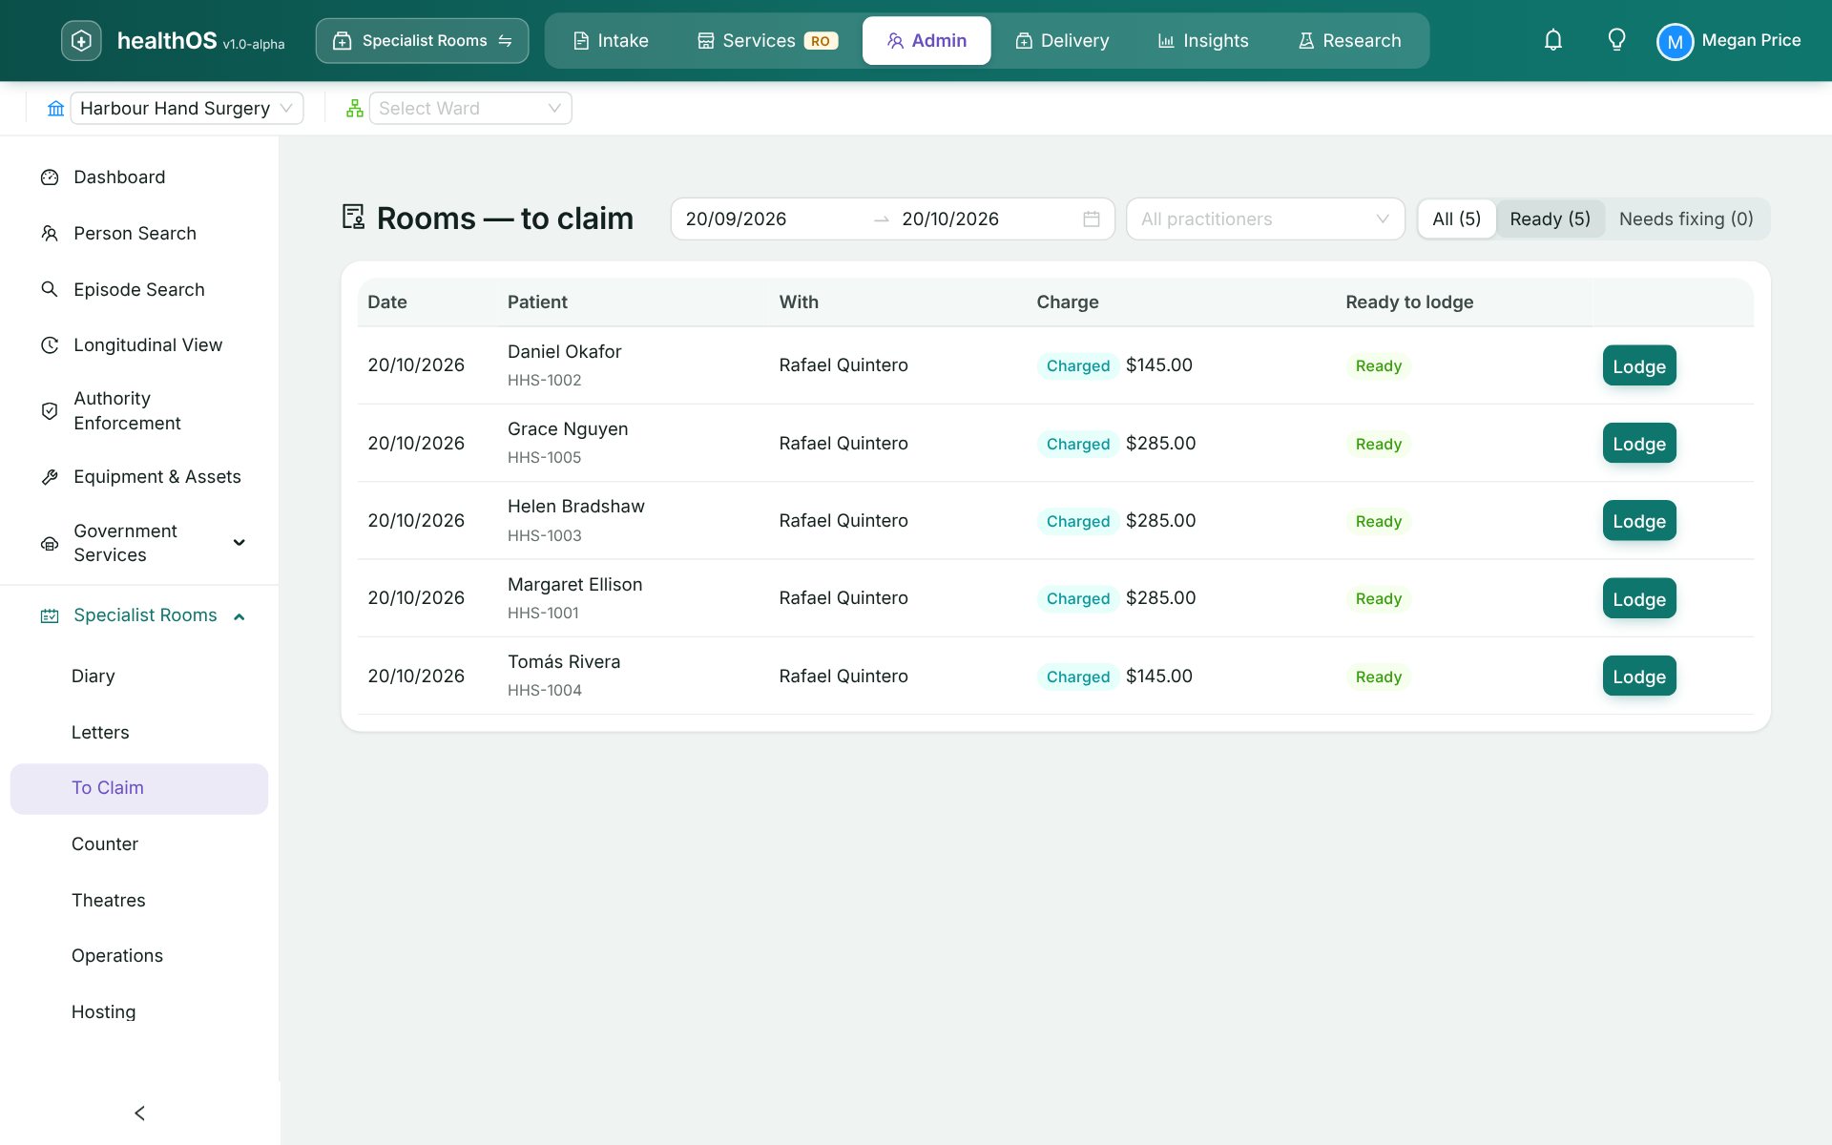1832x1145 pixels.
Task: Collapse the Specialist Rooms section chevron
Action: point(239,616)
